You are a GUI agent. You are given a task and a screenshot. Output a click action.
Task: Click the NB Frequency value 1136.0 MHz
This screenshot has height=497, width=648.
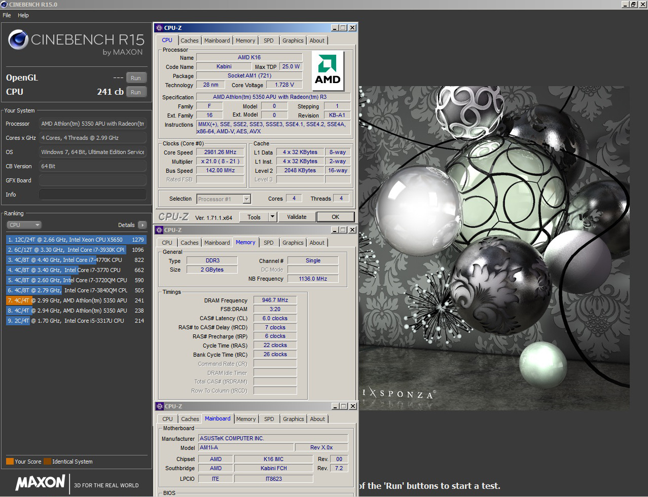click(313, 279)
